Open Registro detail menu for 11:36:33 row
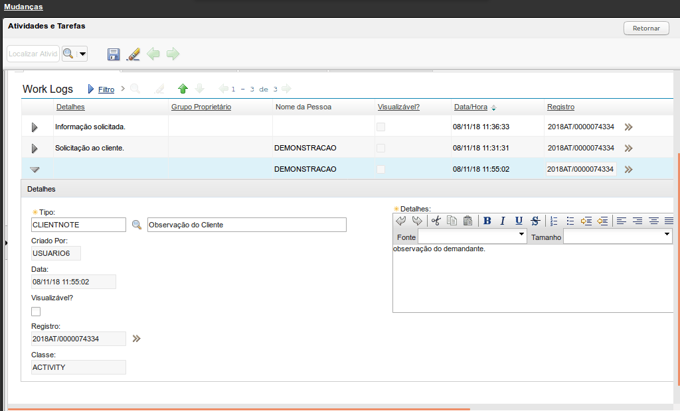 628,127
